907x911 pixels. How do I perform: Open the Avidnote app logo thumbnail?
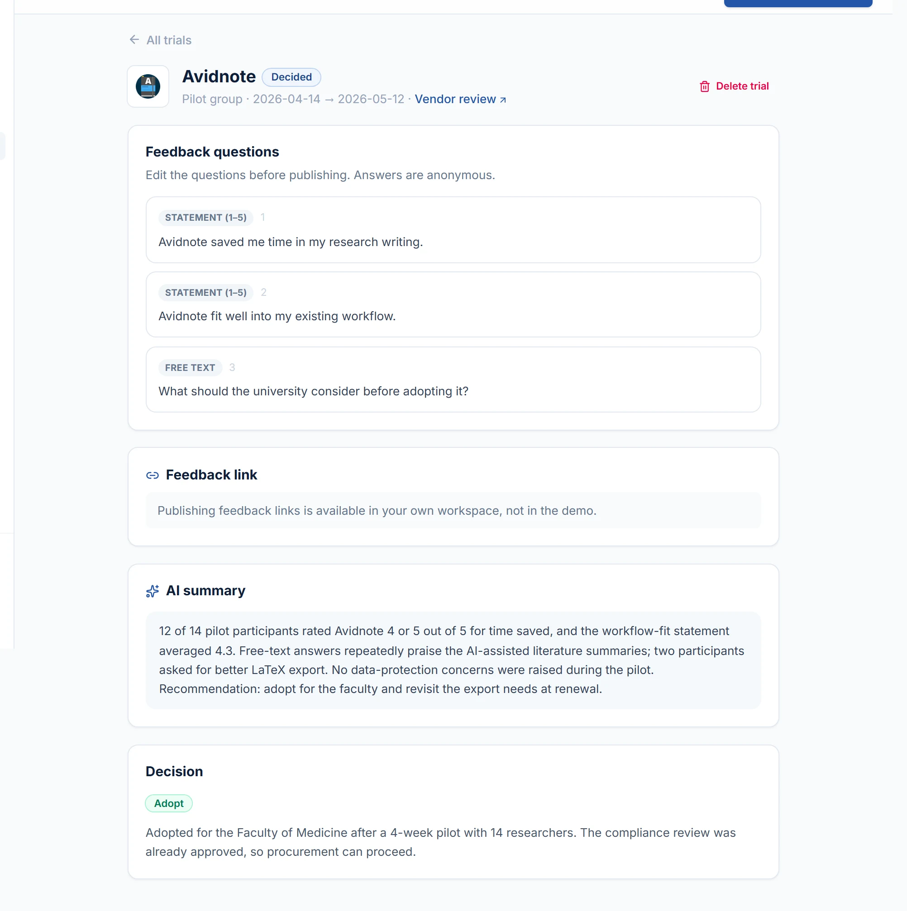pos(148,86)
